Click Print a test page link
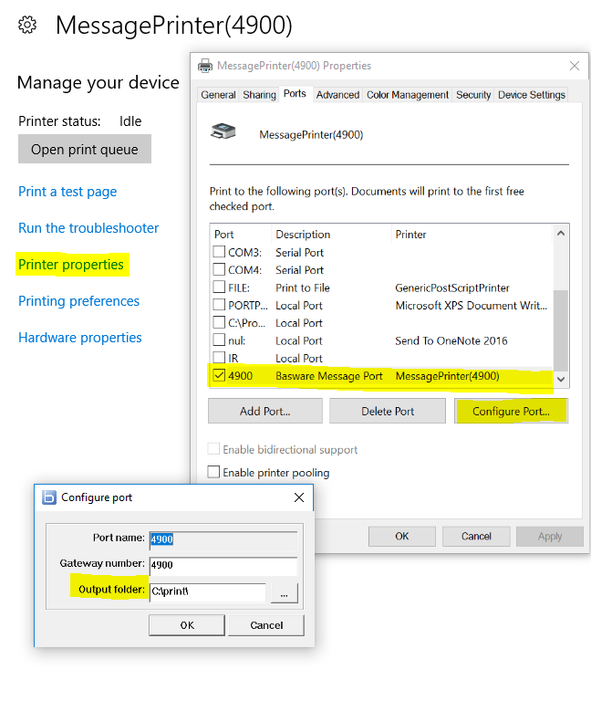 click(x=67, y=192)
